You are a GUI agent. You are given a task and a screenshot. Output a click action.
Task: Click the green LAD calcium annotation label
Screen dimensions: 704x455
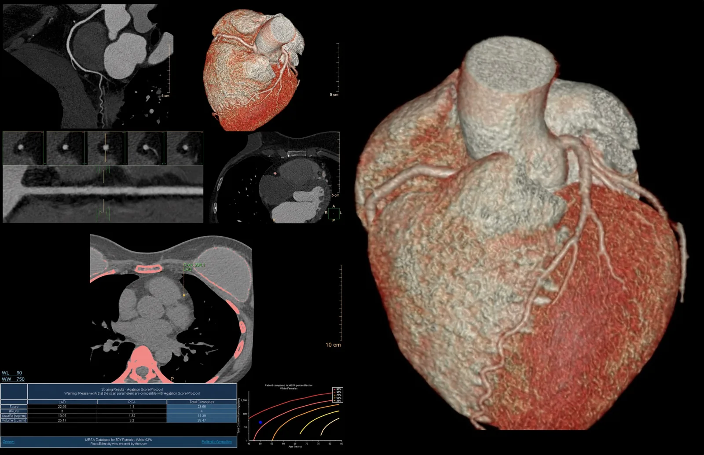pos(194,267)
